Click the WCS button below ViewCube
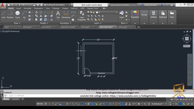The width and height of the screenshot is (194, 109). point(187,46)
